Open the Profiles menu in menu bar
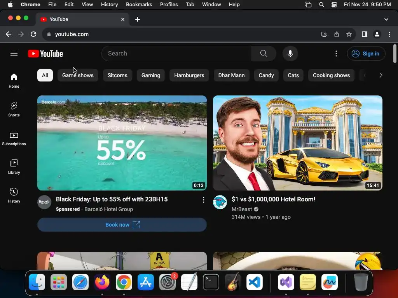398x298 pixels. pos(169,4)
